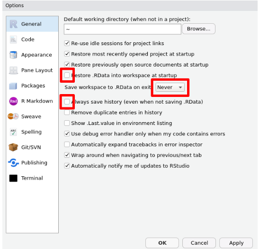Click the Git/SVN cardboard box icon
This screenshot has height=249, width=260.
point(13,147)
